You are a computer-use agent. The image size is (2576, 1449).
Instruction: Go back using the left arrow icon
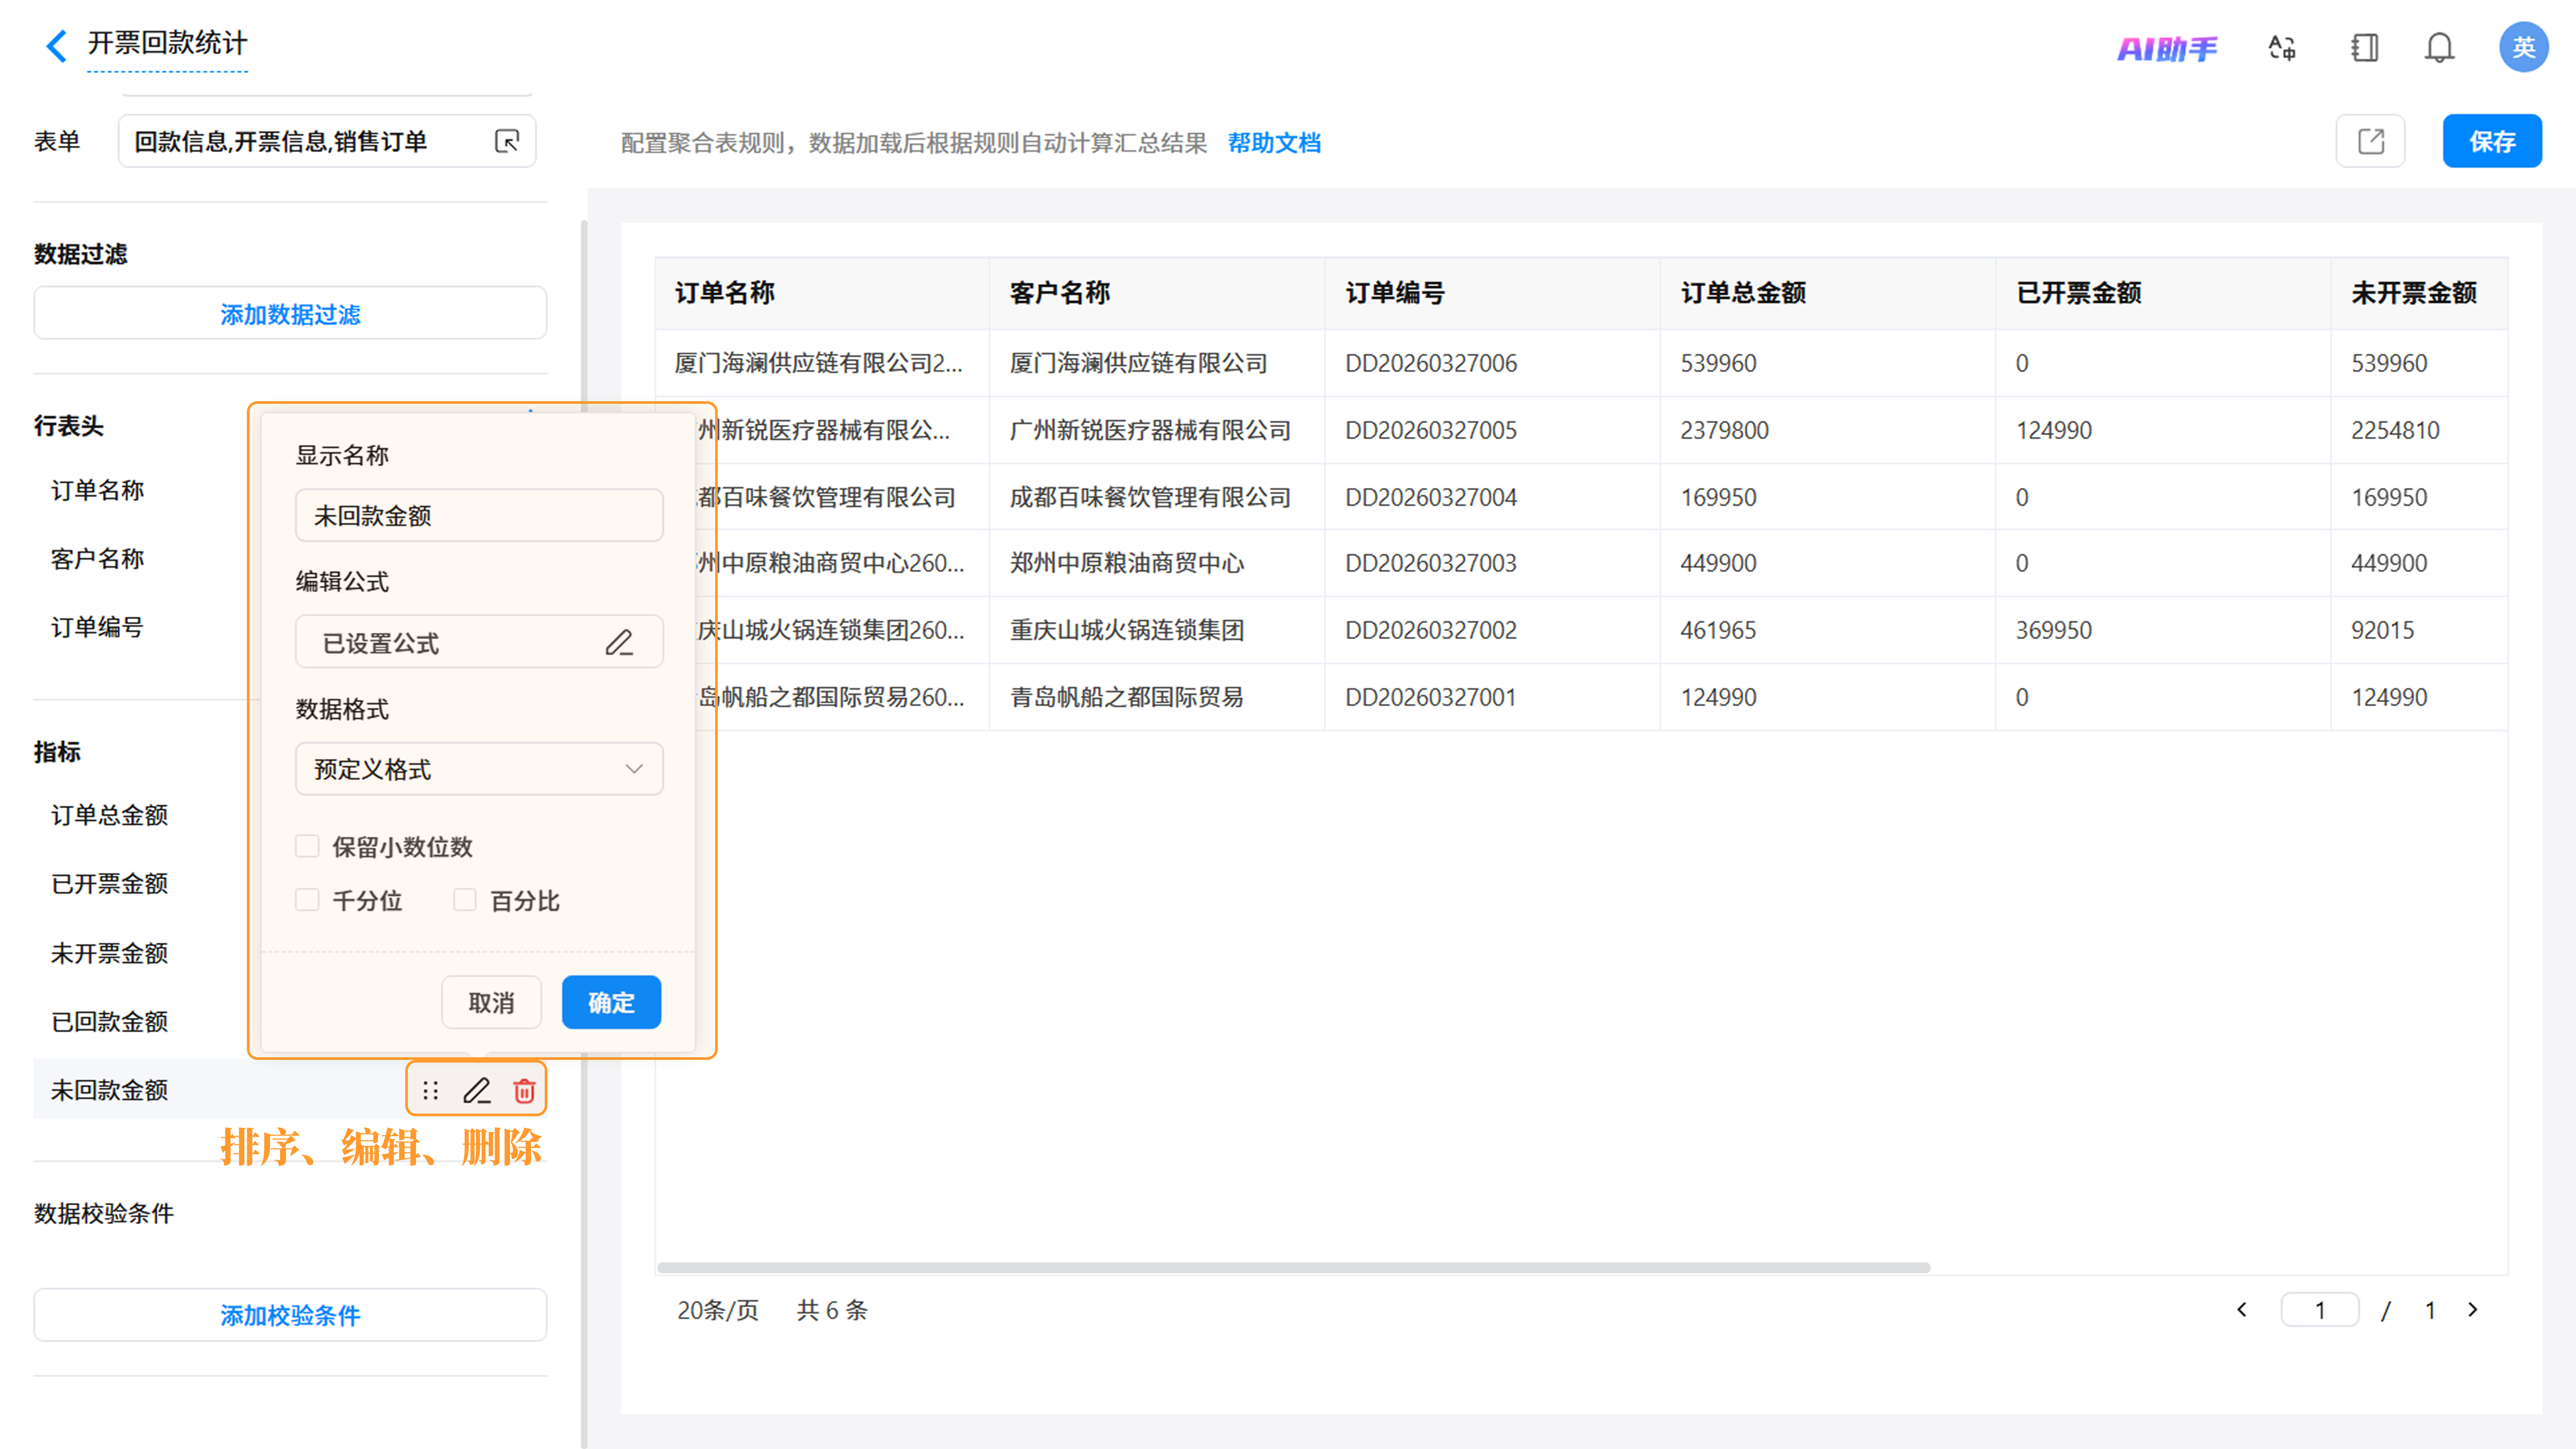coord(57,45)
